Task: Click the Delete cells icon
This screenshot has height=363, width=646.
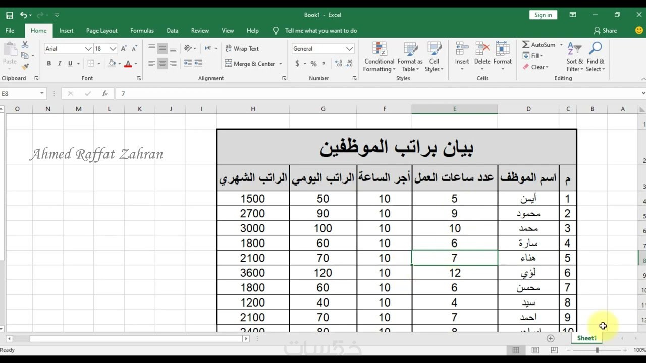Action: tap(482, 49)
